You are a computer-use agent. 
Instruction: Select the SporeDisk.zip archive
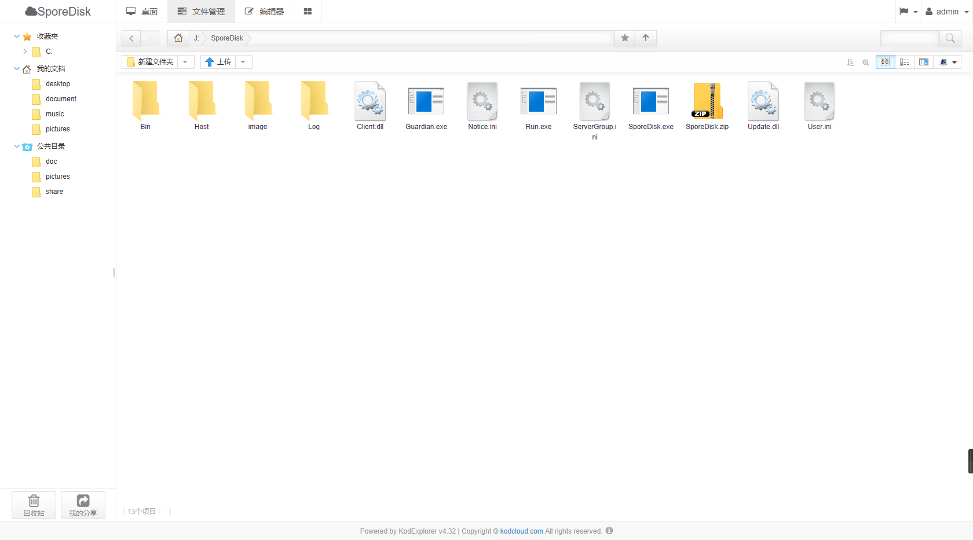click(x=707, y=106)
